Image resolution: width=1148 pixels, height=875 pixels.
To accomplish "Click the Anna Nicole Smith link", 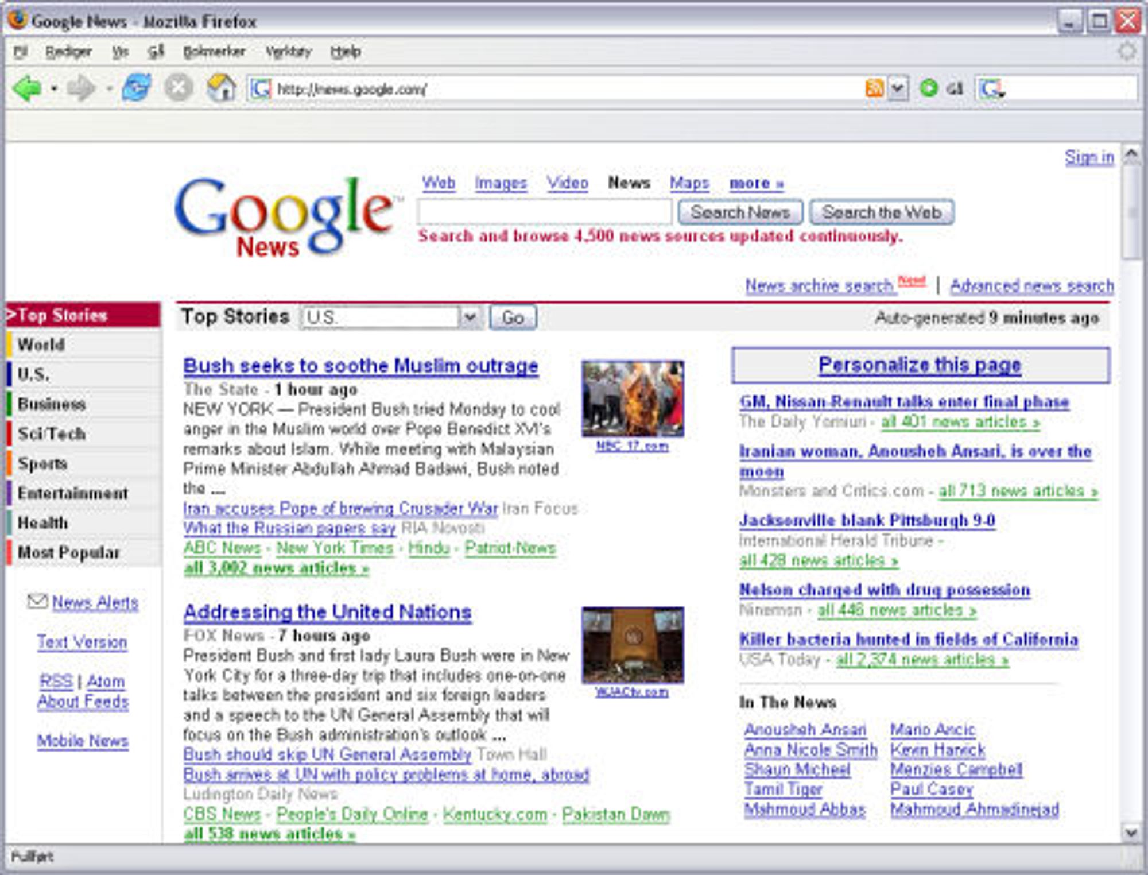I will (x=810, y=750).
